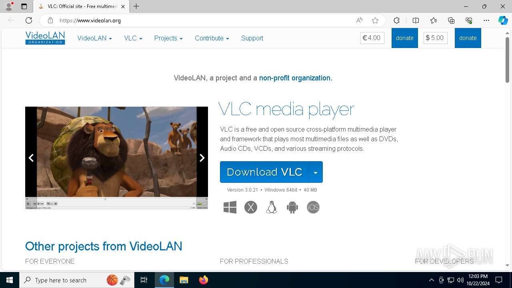Toggle Split screen view
Screen dimensions: 512x288
click(x=416, y=20)
